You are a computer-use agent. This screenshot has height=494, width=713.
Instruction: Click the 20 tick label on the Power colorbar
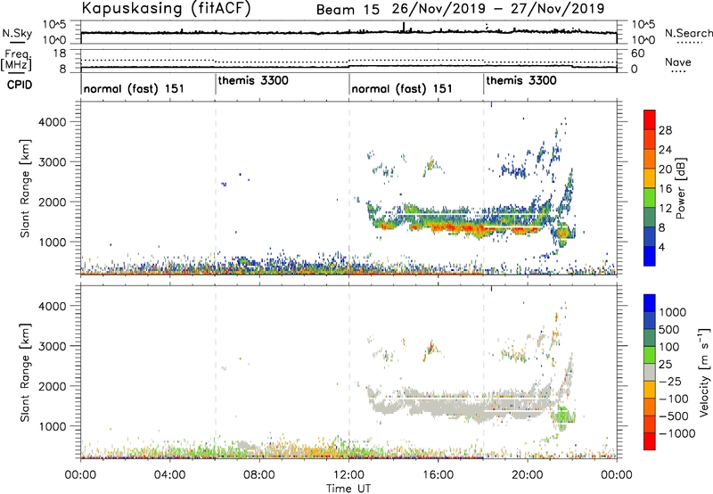click(665, 169)
